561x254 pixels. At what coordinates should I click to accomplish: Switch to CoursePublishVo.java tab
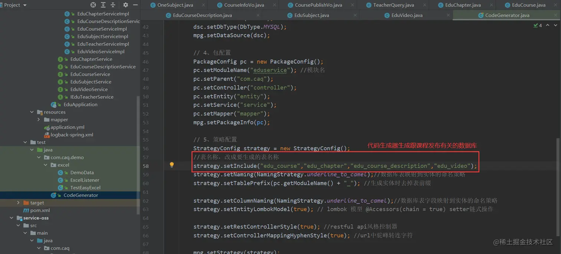[318, 5]
